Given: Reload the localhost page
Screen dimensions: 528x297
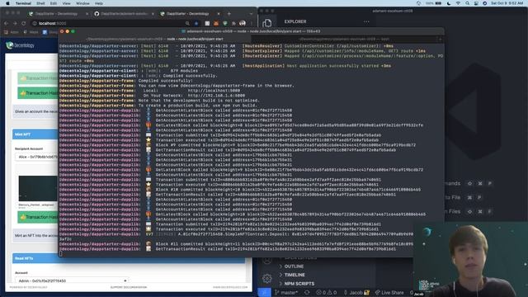Looking at the screenshot, I should point(24,23).
